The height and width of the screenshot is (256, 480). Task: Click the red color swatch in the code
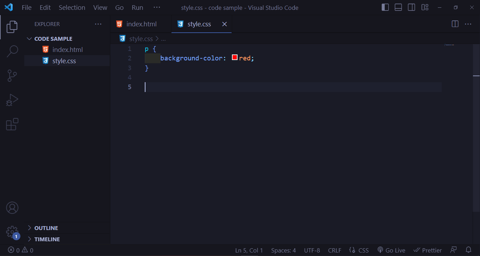coord(234,57)
